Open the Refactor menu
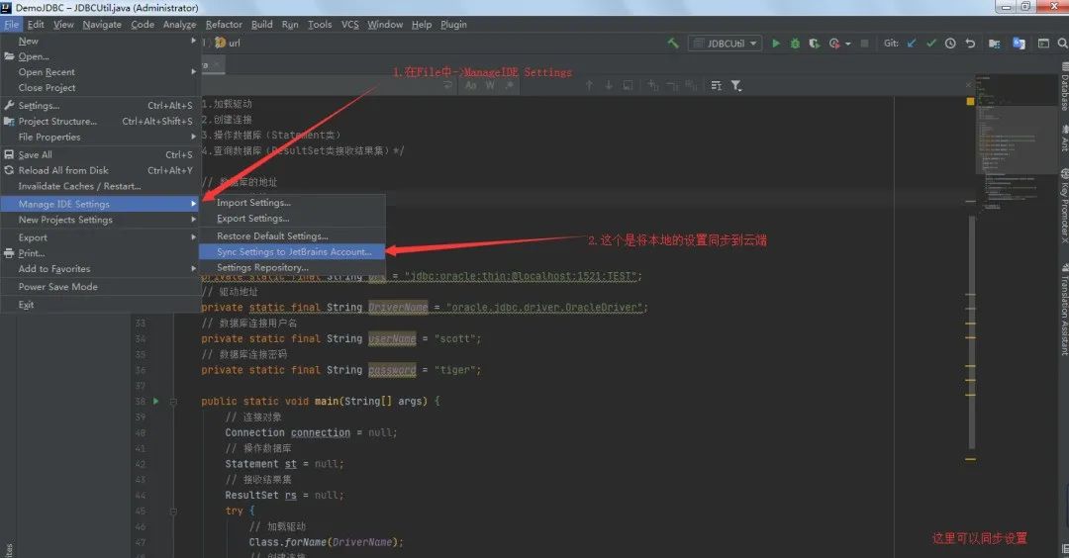The height and width of the screenshot is (558, 1069). pos(224,25)
